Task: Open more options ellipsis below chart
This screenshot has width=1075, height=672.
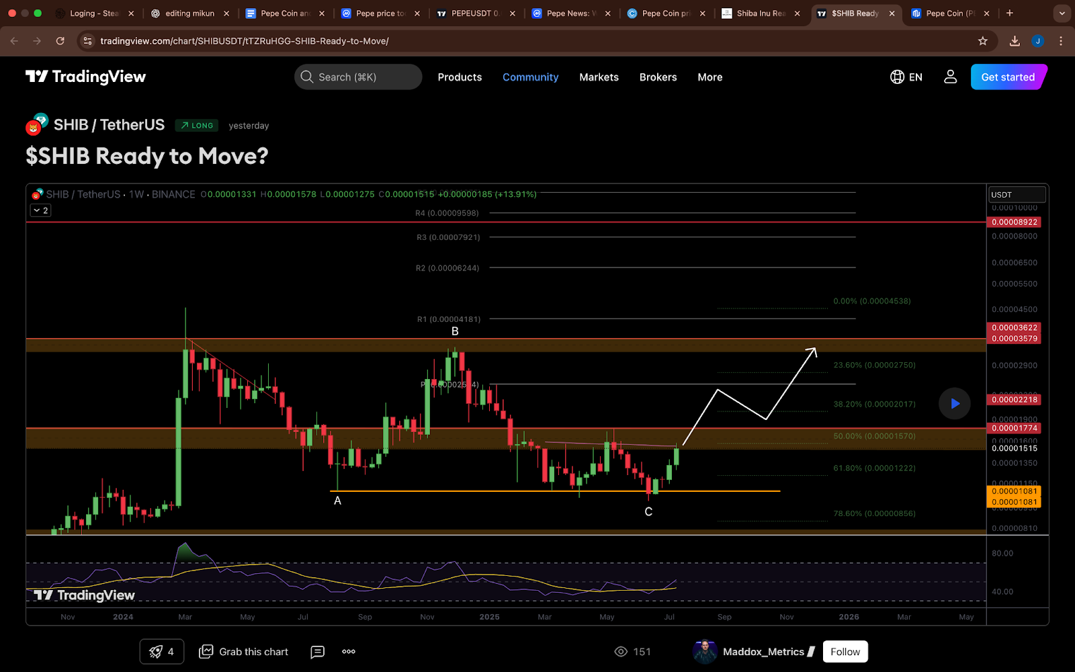Action: (349, 651)
